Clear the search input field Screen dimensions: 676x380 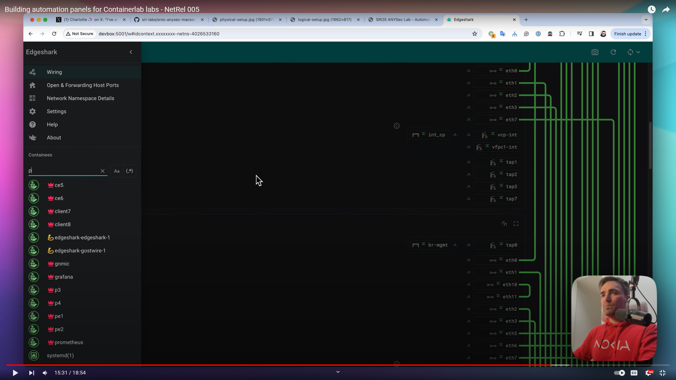[x=102, y=171]
